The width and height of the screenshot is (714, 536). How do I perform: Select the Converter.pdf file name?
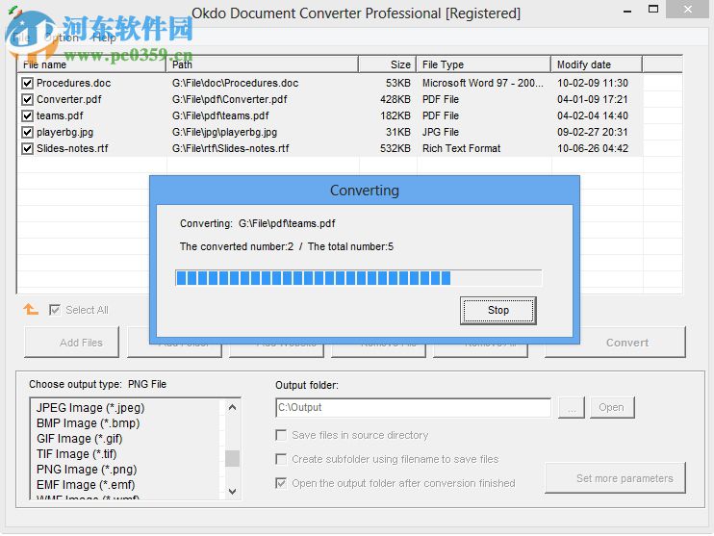[68, 99]
